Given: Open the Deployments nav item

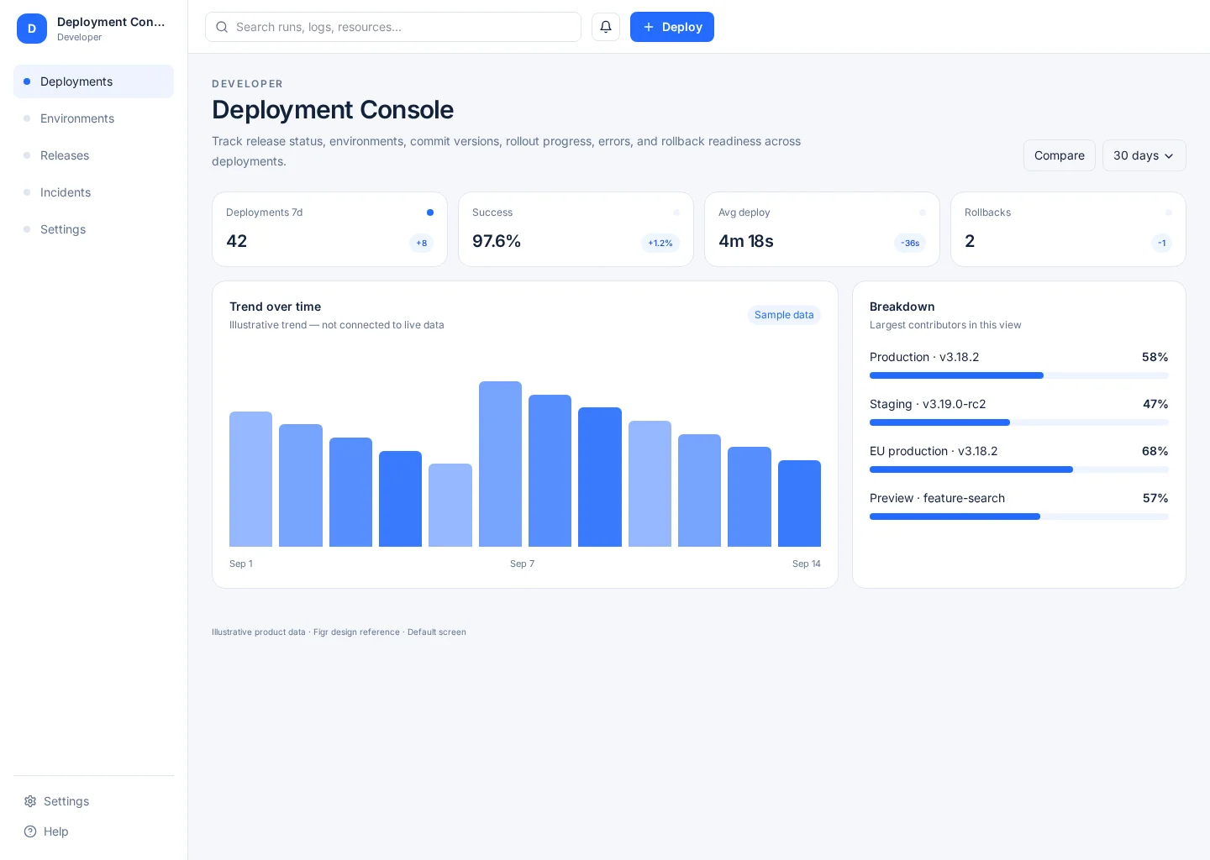Looking at the screenshot, I should 93,81.
